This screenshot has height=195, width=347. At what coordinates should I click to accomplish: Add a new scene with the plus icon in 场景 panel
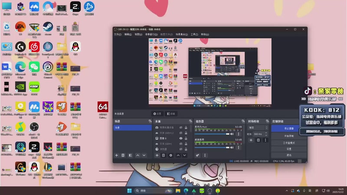116,156
